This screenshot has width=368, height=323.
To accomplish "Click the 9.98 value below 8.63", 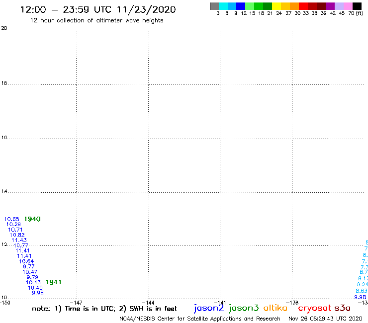I will coord(360,297).
